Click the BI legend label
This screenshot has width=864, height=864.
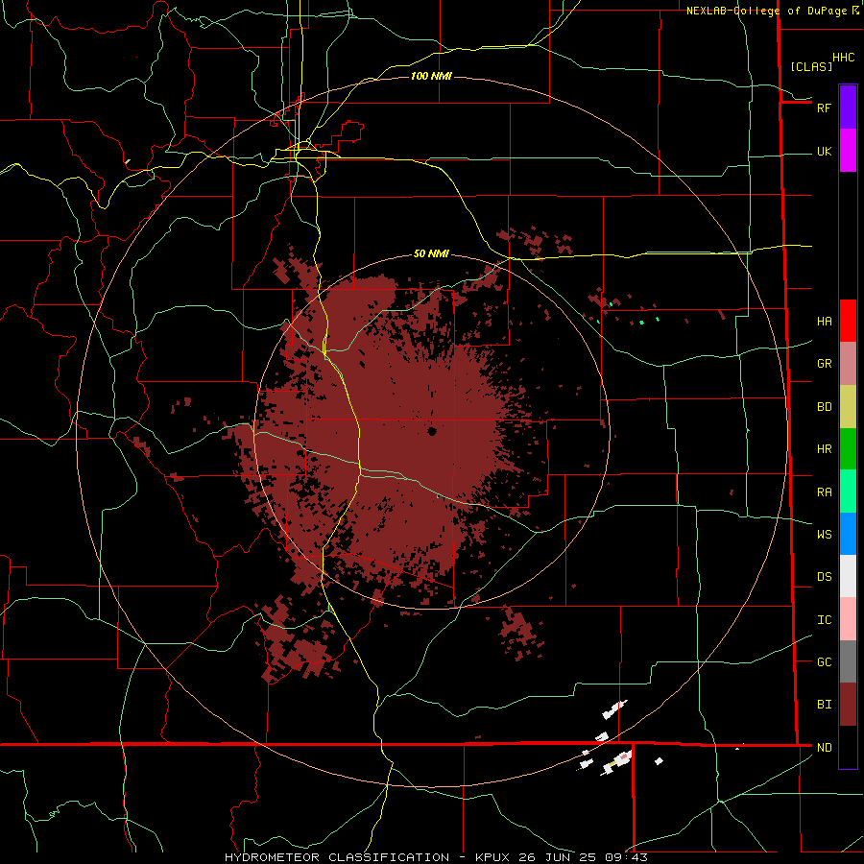[x=824, y=705]
